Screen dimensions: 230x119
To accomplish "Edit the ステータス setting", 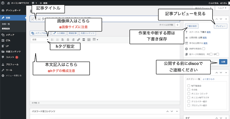I will point(209,32).
